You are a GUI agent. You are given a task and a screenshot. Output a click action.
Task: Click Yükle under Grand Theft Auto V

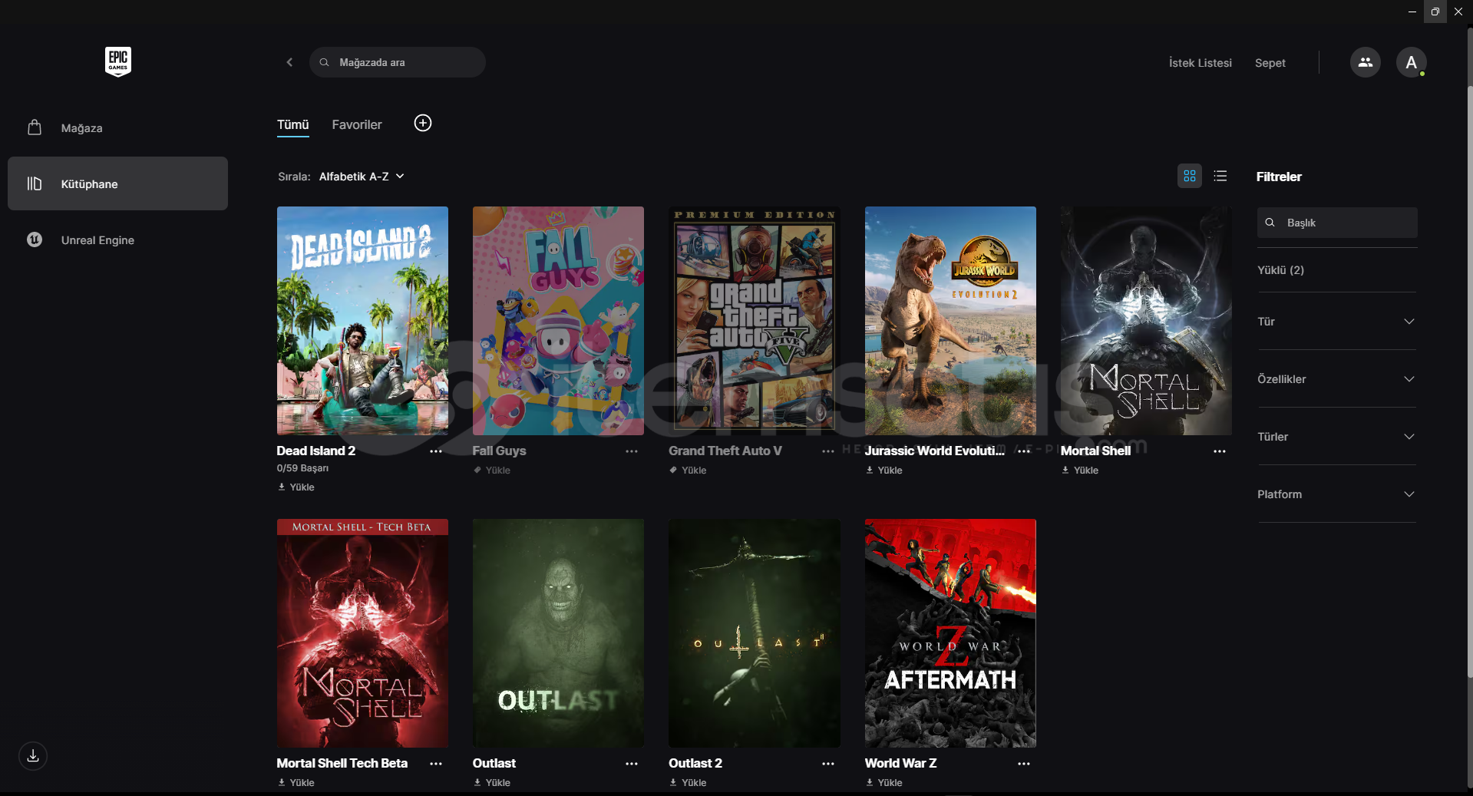688,471
